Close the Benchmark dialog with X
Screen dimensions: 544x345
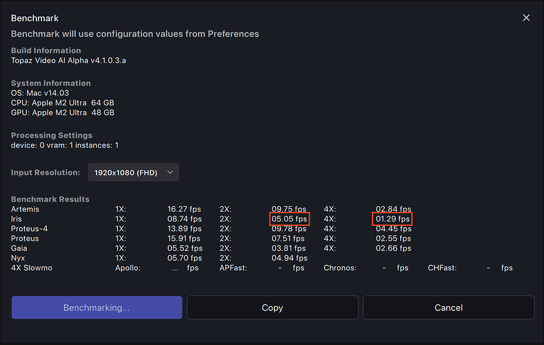coord(526,18)
